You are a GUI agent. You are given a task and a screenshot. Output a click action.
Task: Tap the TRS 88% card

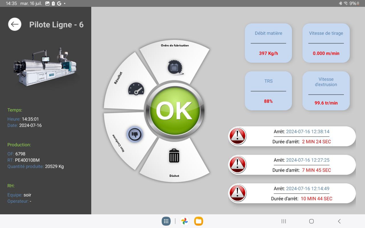[268, 91]
